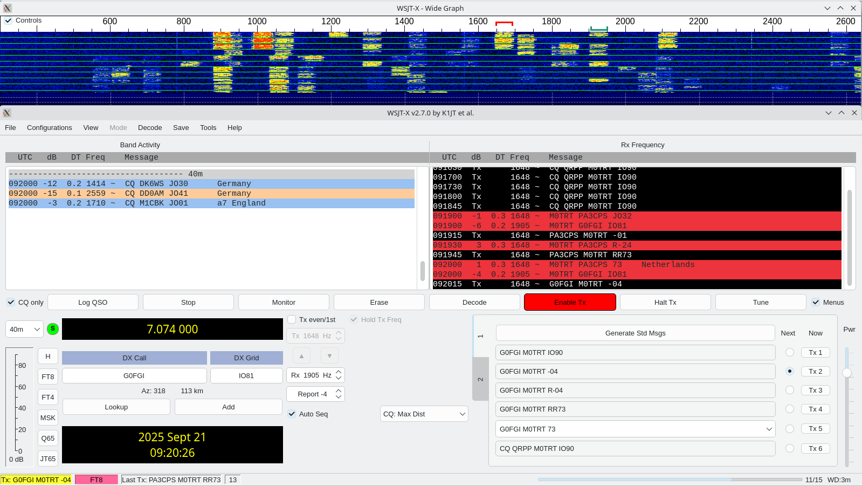Click the Stop button
862x486 pixels.
[188, 302]
